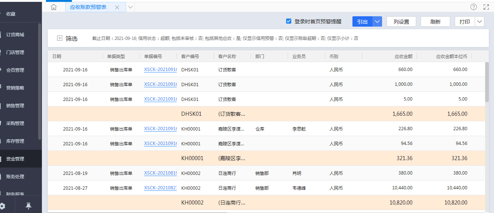Pin the sidebar with pushpin icon

(29, 206)
